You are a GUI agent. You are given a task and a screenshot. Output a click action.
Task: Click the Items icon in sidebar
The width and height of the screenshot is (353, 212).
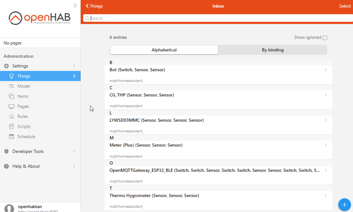click(x=11, y=96)
